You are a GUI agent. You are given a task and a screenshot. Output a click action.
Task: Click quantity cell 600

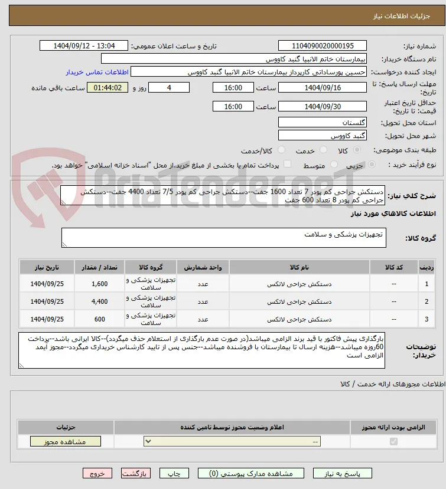tap(100, 319)
